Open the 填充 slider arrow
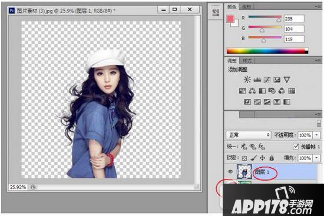Screen dimensions: 324x216 point(316,158)
